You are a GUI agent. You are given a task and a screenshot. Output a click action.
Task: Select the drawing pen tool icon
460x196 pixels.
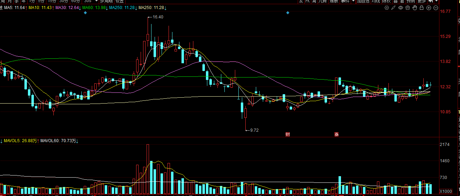tap(393, 8)
